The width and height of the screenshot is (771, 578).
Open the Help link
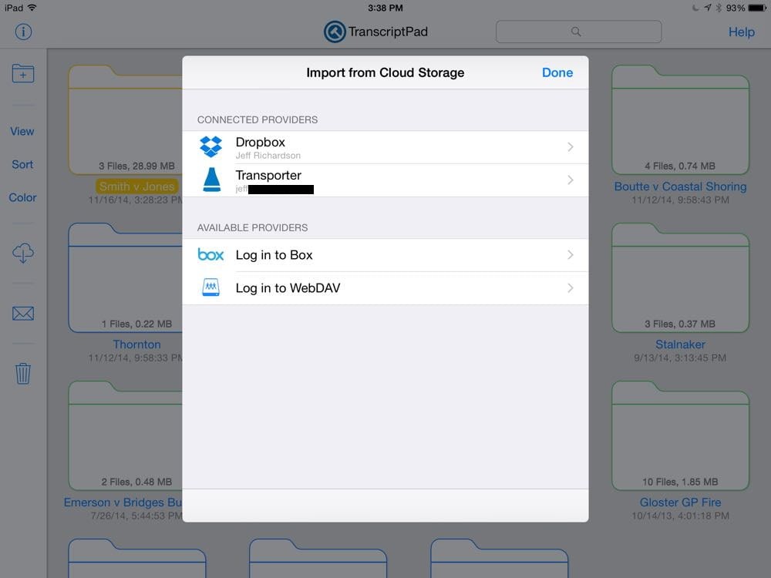pyautogui.click(x=741, y=32)
